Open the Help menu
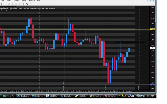 pyautogui.click(x=39, y=1)
